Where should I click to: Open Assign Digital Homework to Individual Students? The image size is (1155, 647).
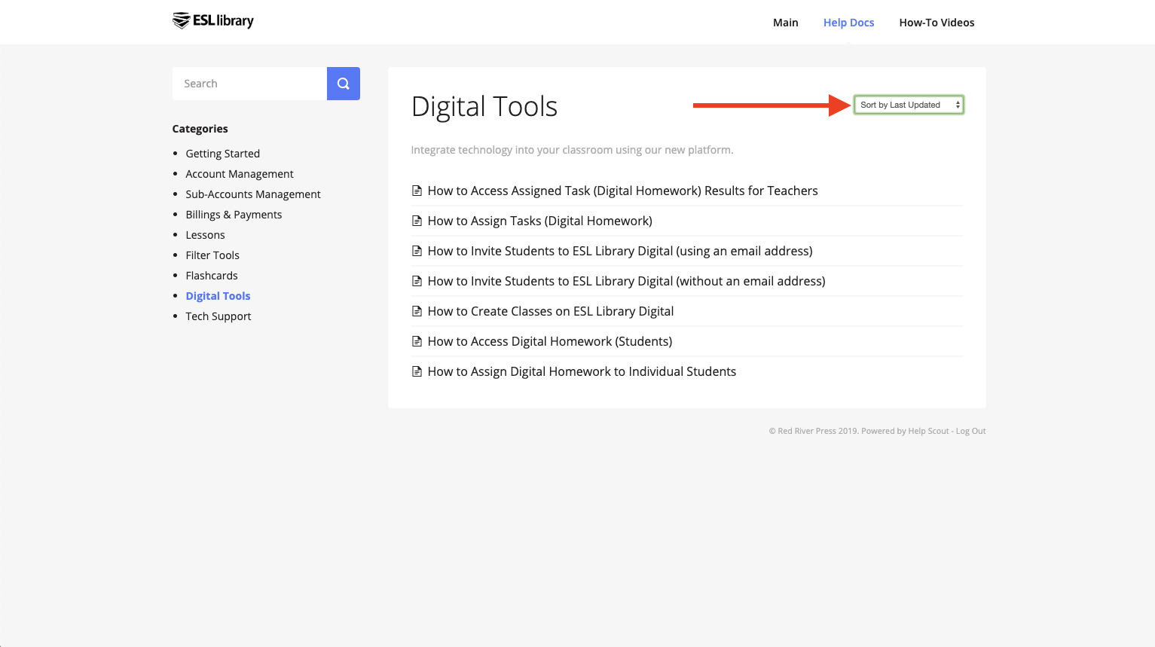coord(582,371)
